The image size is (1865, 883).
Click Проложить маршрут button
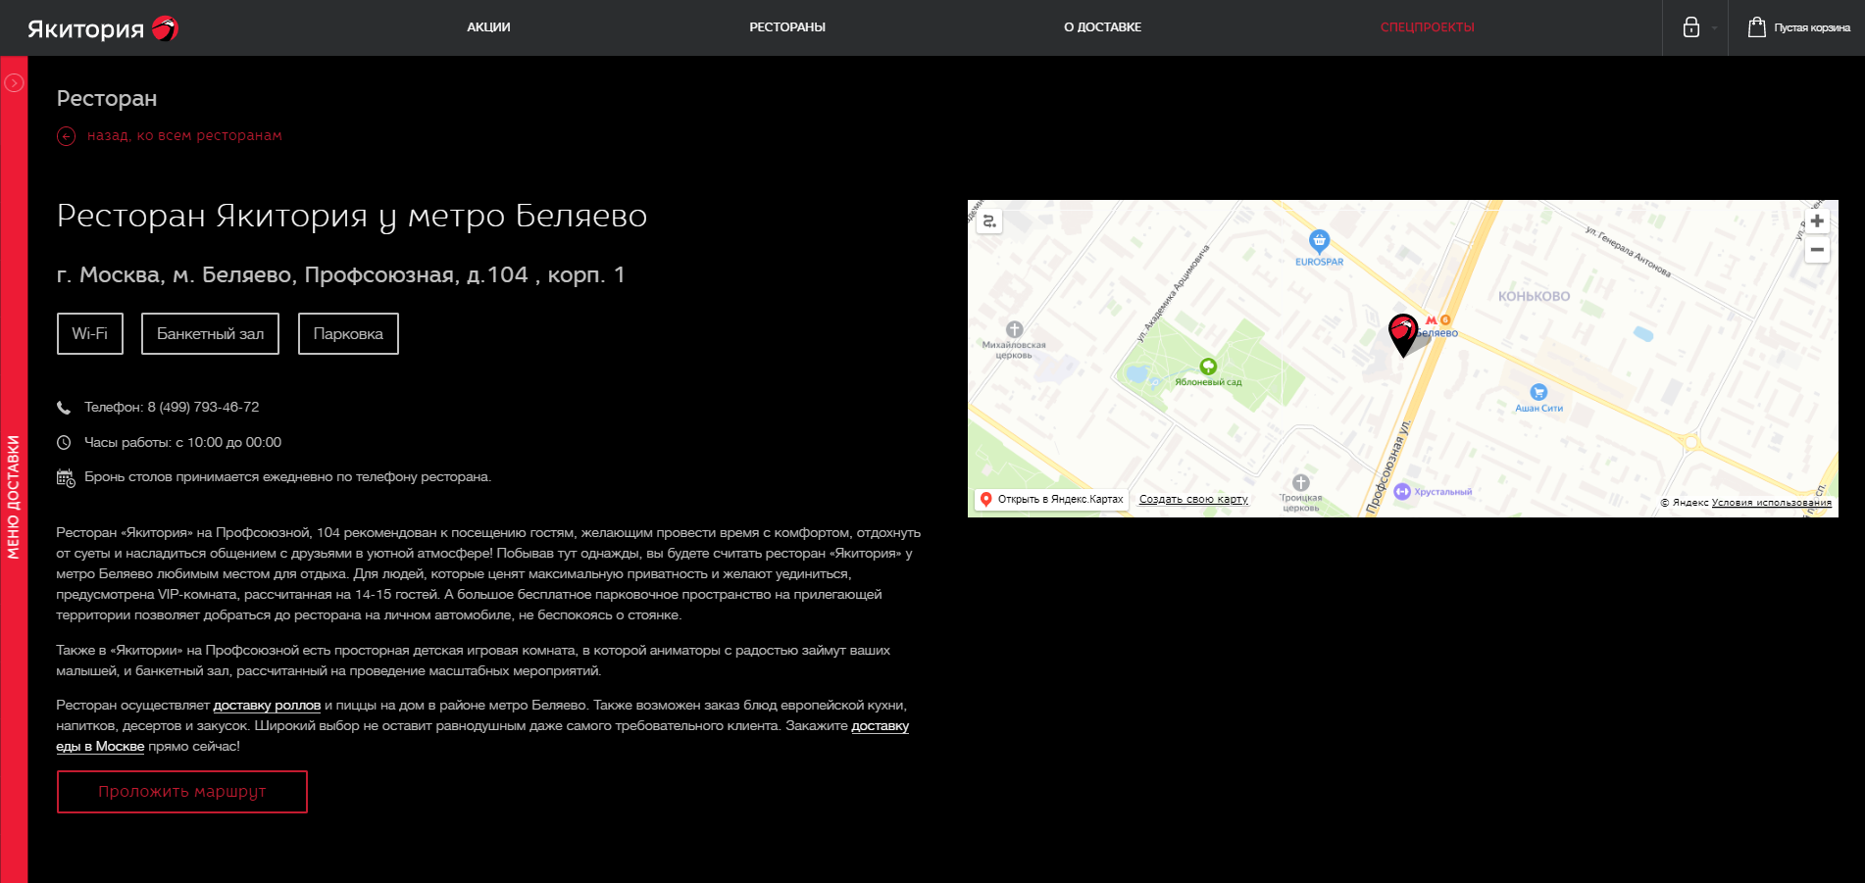[x=182, y=792]
